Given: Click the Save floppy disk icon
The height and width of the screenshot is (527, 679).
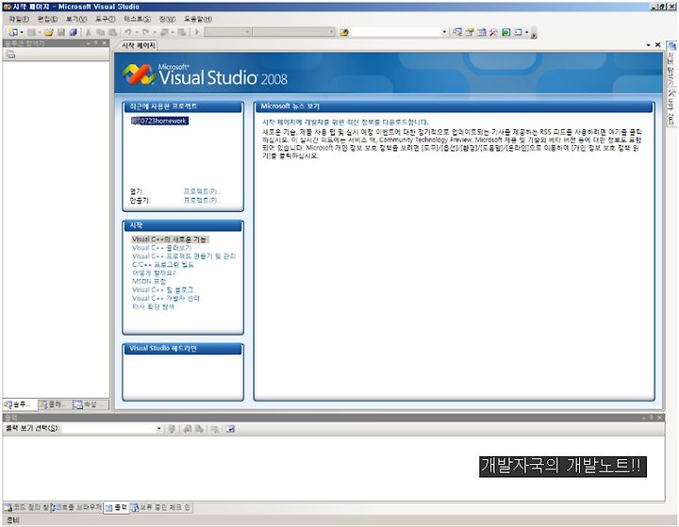Looking at the screenshot, I should click(x=61, y=32).
